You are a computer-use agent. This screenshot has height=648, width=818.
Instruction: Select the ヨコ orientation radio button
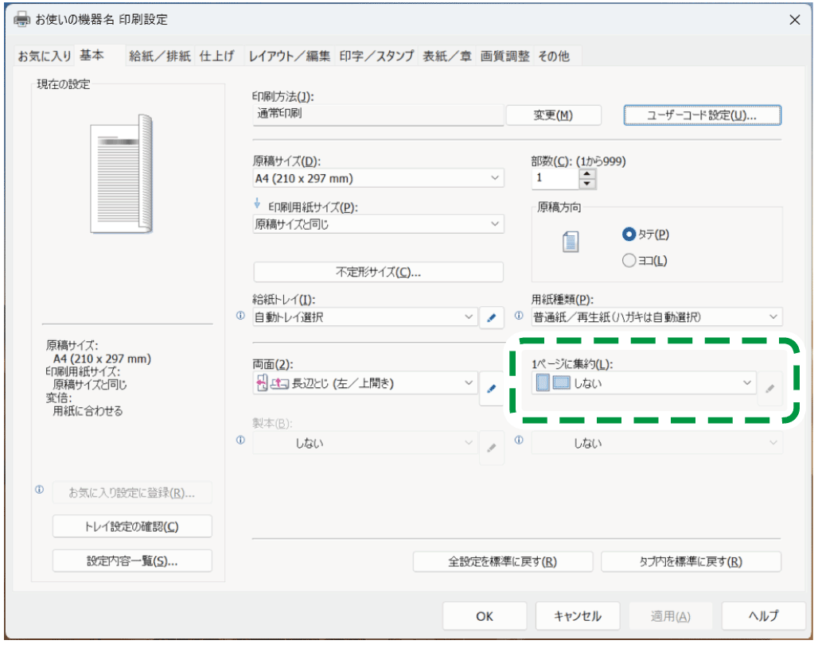629,260
